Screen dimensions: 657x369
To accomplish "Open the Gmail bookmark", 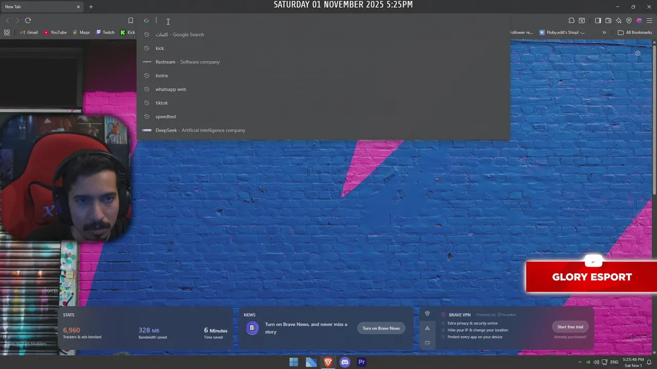I will (29, 32).
